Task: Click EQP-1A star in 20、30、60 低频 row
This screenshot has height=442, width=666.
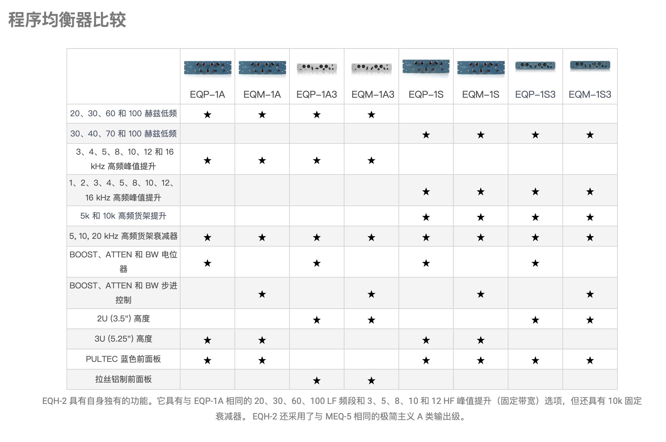Action: tap(207, 115)
